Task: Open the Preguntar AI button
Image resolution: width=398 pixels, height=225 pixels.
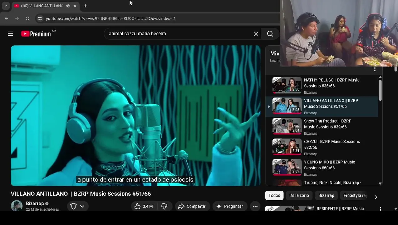Action: click(230, 206)
